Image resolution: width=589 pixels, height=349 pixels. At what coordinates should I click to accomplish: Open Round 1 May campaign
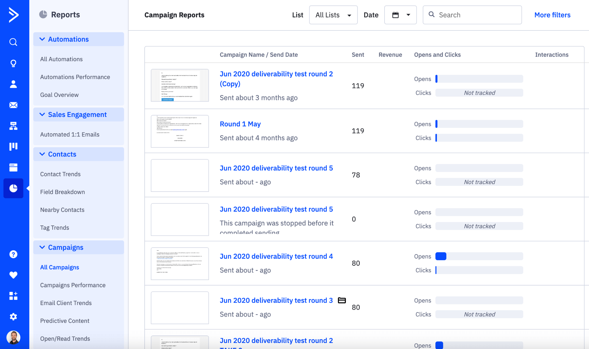(x=240, y=124)
